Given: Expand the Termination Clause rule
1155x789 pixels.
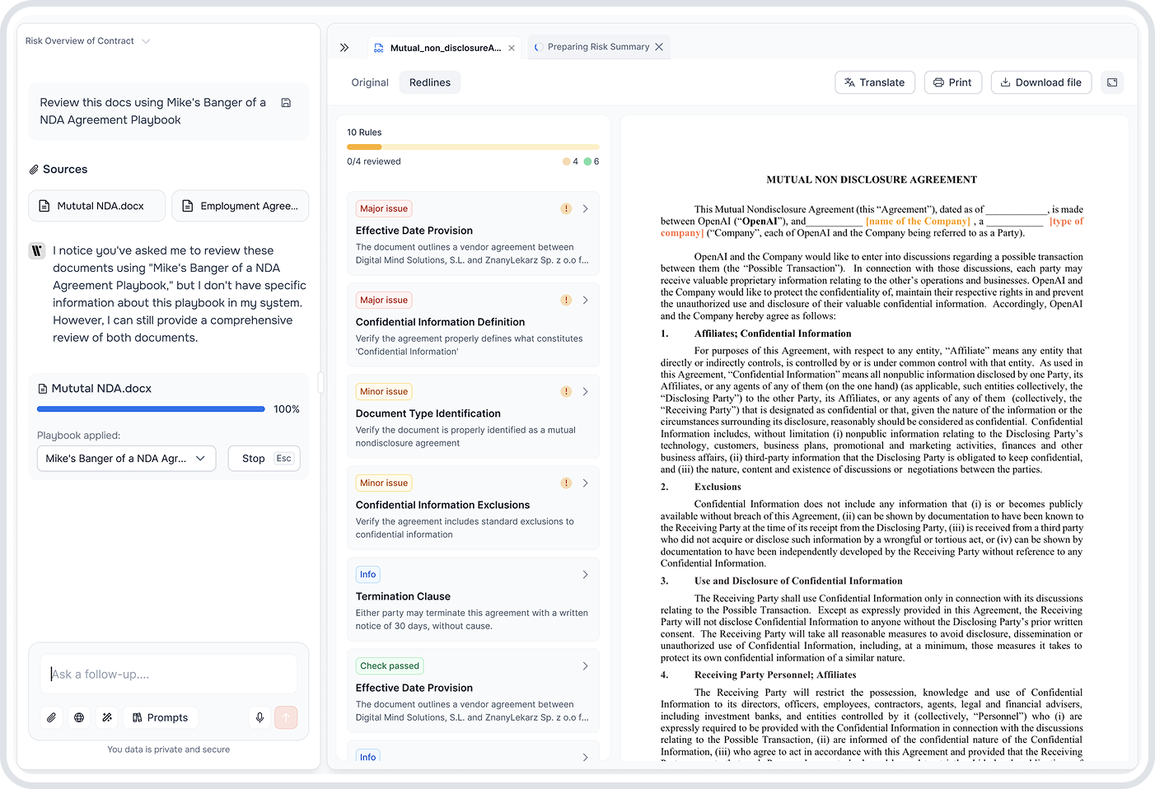Looking at the screenshot, I should point(473,599).
